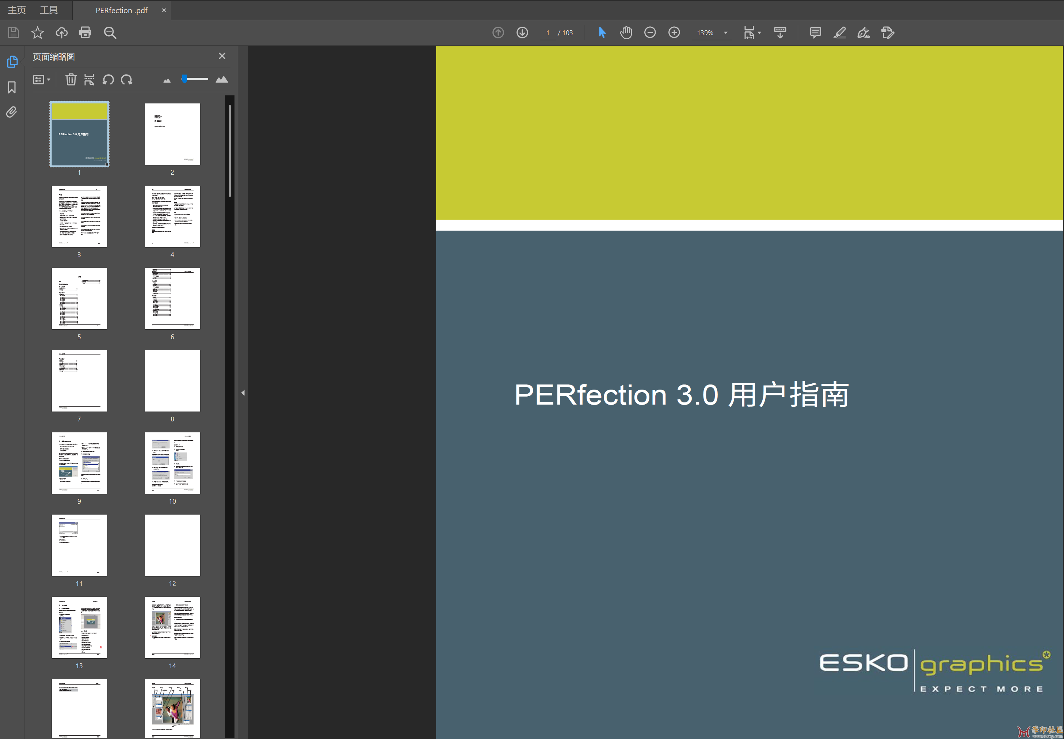The height and width of the screenshot is (739, 1064).
Task: Activate the selection arrow tool
Action: pyautogui.click(x=602, y=33)
